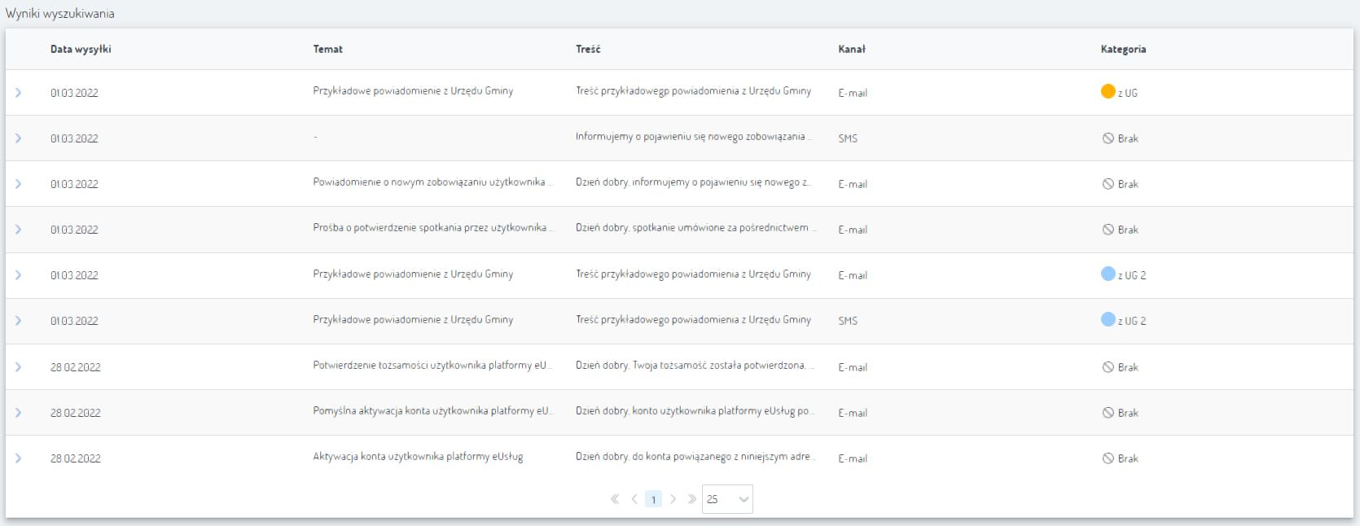Viewport: 1360px width, 526px height.
Task: Click the blue z UG 2 dot in E-mail row
Action: 1108,274
